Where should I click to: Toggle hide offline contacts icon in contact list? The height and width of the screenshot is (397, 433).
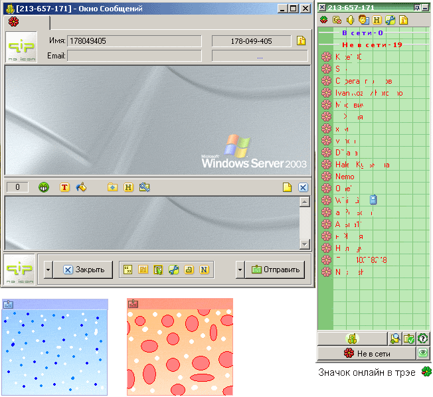[337, 20]
